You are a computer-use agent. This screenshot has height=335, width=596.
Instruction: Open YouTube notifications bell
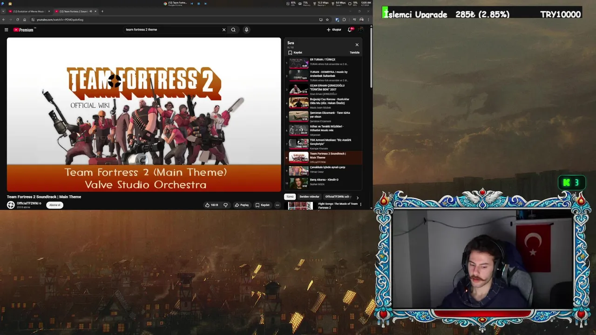[350, 30]
